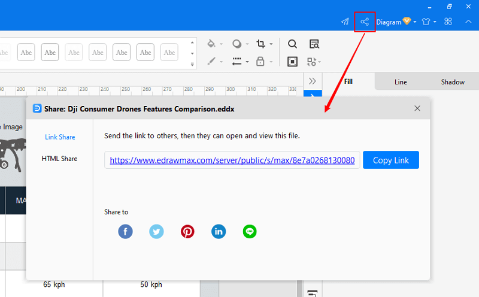Select the last Abc style preset
This screenshot has width=479, height=297.
(x=169, y=52)
